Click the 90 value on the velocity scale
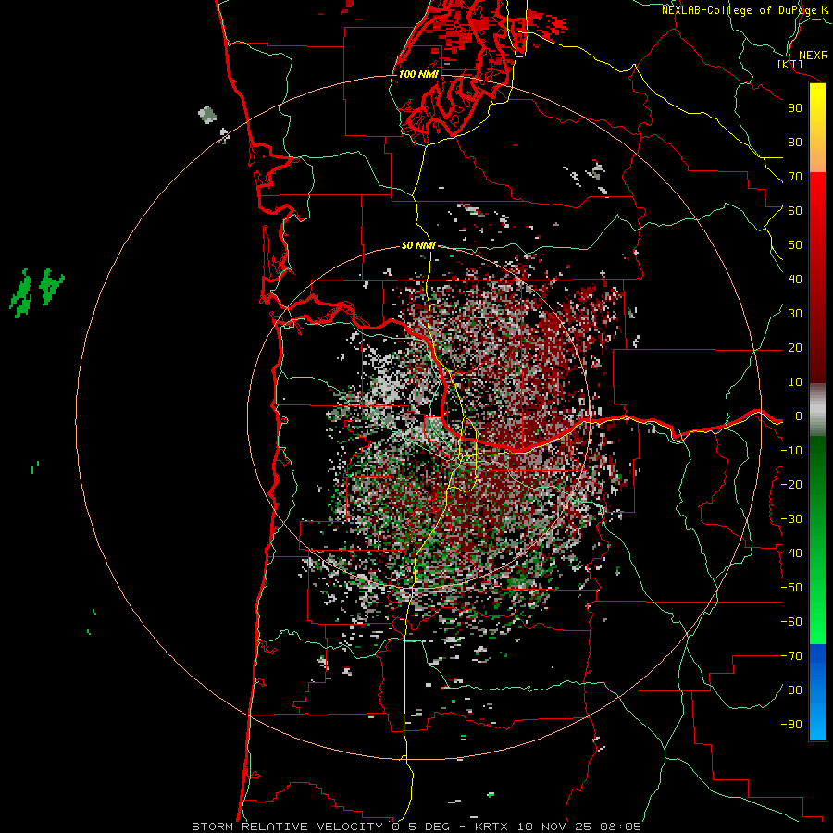Image resolution: width=833 pixels, height=833 pixels. [x=795, y=108]
